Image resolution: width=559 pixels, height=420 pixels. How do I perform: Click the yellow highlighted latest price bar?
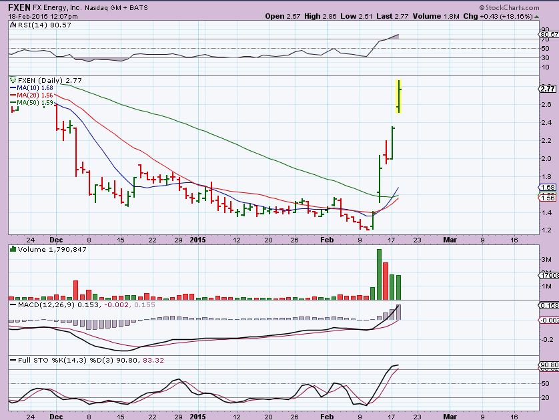(x=399, y=96)
